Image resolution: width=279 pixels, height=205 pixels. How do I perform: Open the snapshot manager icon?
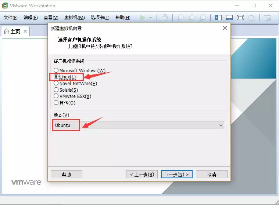point(203,17)
